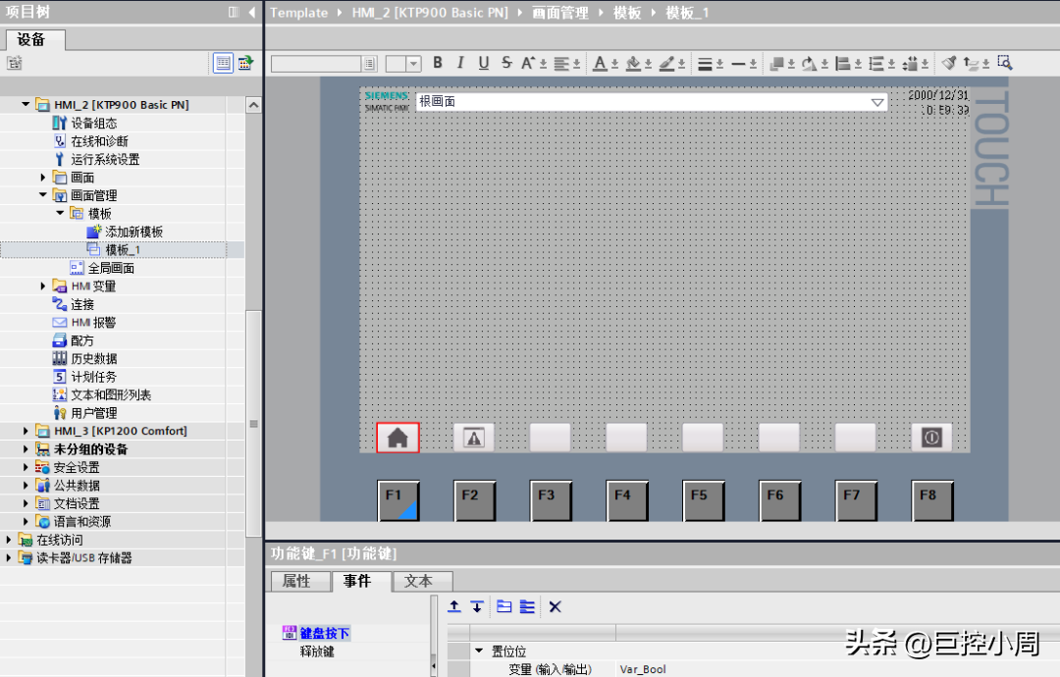Viewport: 1060px width, 677px height.
Task: Click the home icon button on screen
Action: click(x=397, y=438)
